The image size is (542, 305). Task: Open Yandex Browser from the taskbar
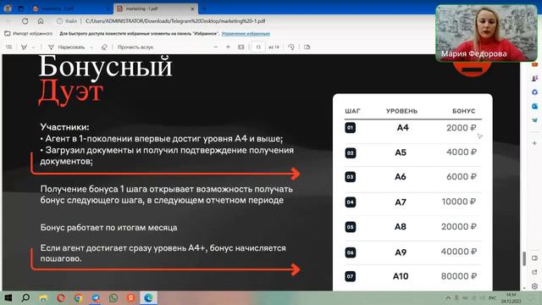point(131,297)
